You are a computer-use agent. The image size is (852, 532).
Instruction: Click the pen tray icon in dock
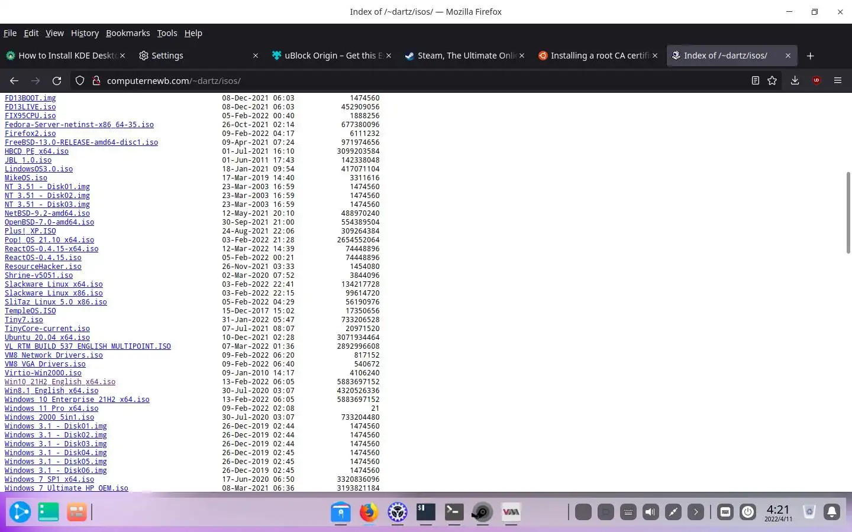click(673, 512)
